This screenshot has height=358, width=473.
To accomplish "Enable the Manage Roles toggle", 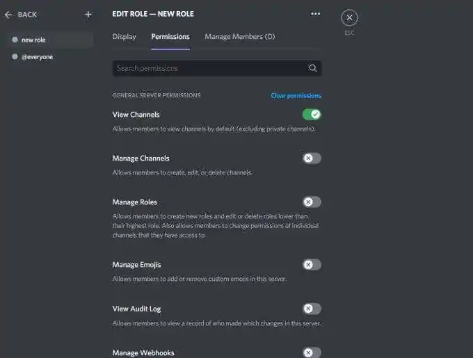I will pyautogui.click(x=312, y=202).
